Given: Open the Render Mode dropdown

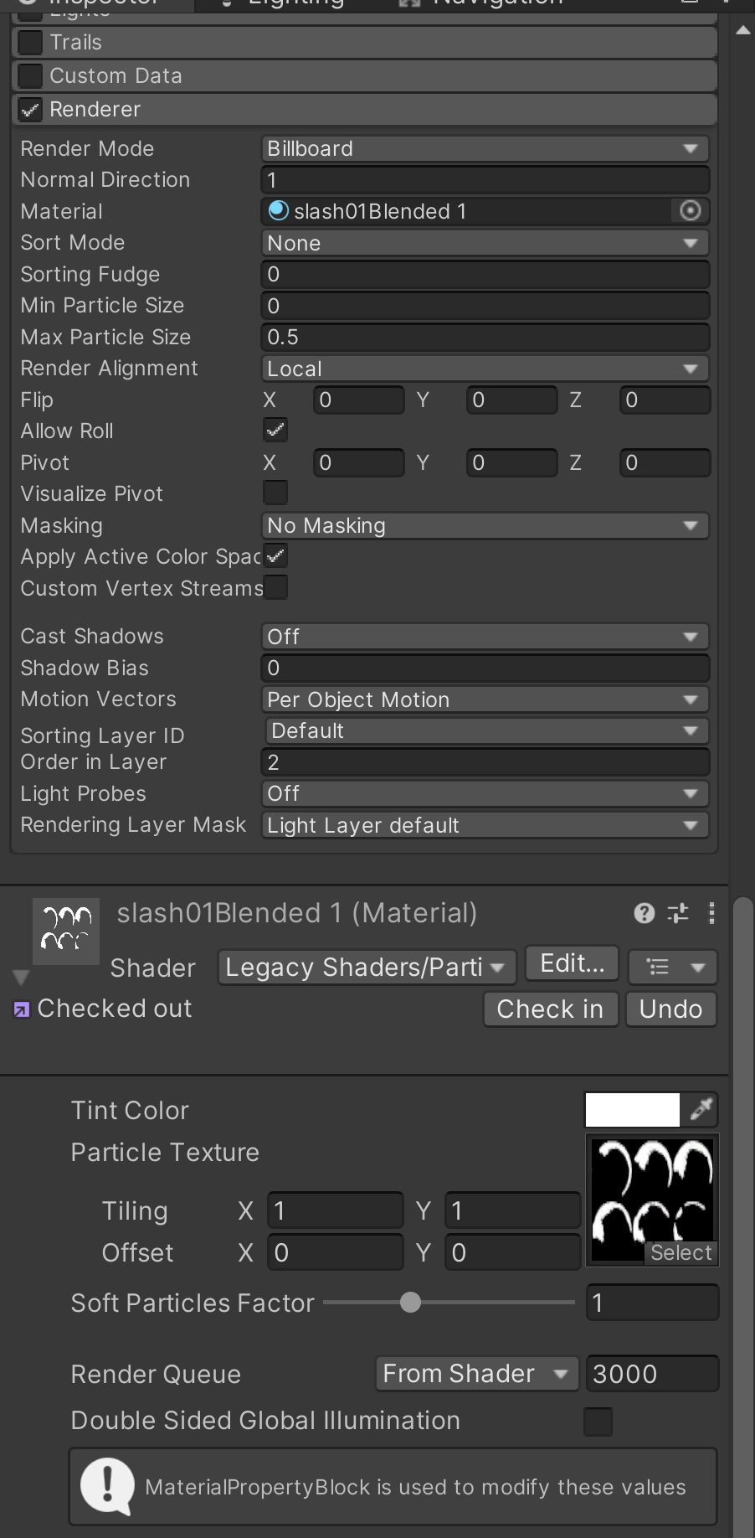Looking at the screenshot, I should [x=485, y=149].
